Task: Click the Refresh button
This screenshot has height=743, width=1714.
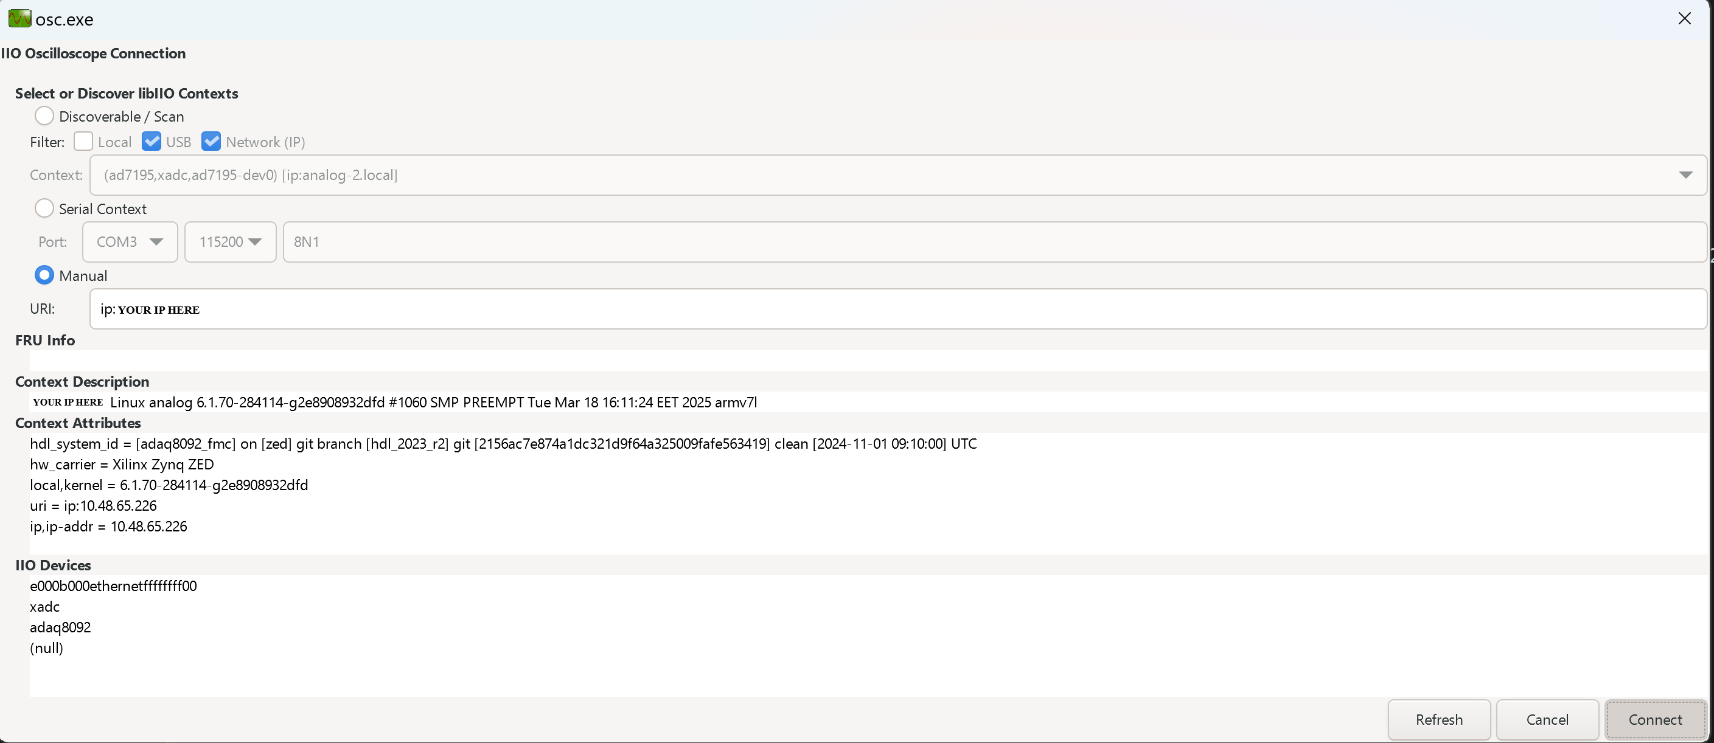Action: click(x=1438, y=719)
